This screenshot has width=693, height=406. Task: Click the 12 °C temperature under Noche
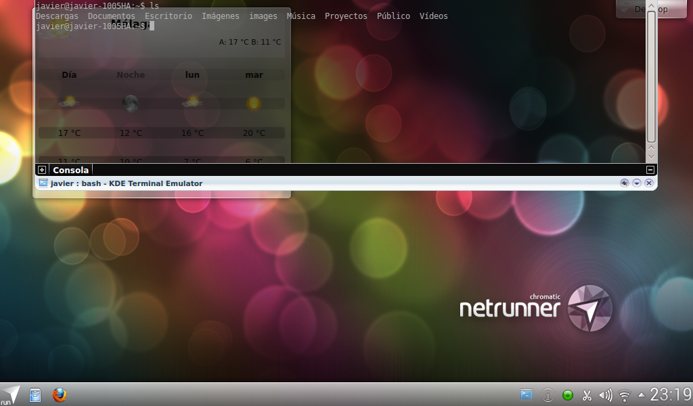point(131,133)
